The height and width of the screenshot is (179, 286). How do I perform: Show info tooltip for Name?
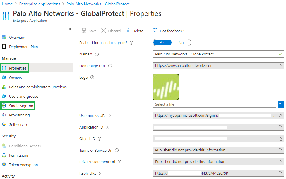pos(97,54)
